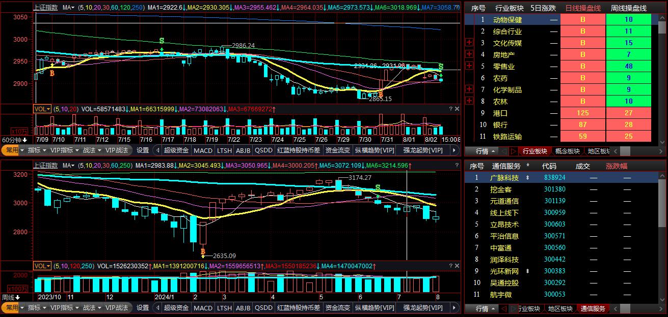668x317 pixels.
Task: Open the 60分钟 period selector
Action: coord(14,140)
